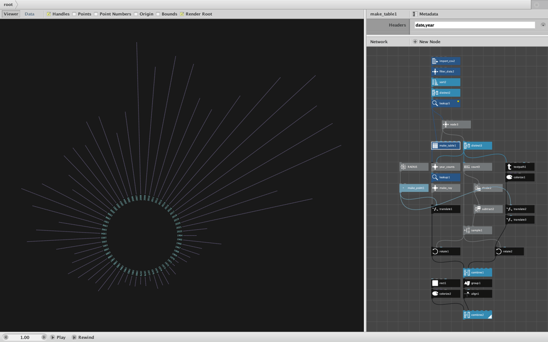548x342 pixels.
Task: Play the animation
Action: coord(58,338)
